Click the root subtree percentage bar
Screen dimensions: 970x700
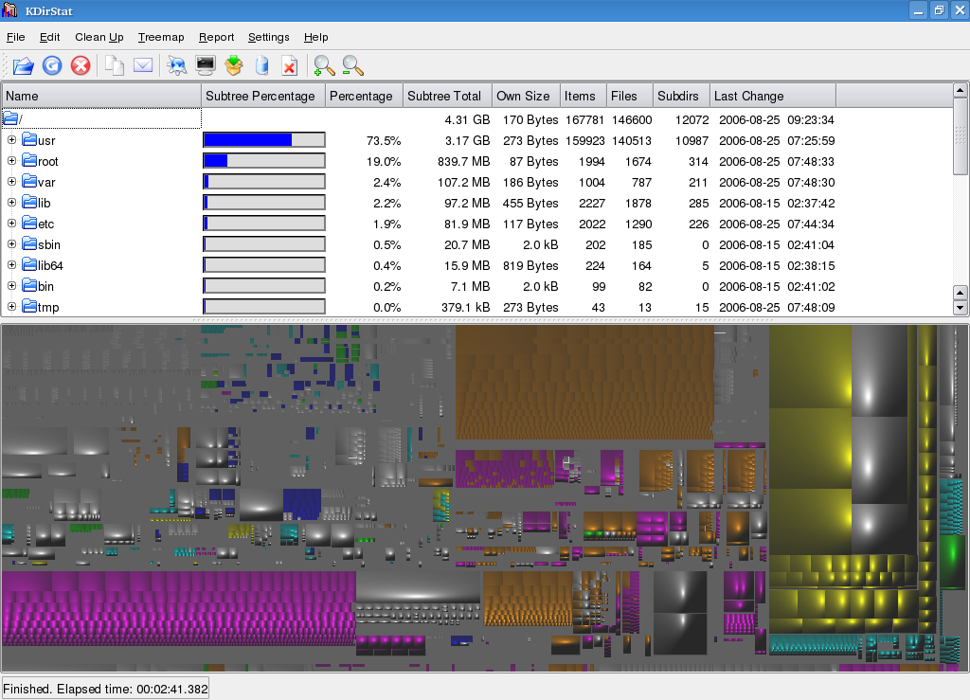point(264,161)
